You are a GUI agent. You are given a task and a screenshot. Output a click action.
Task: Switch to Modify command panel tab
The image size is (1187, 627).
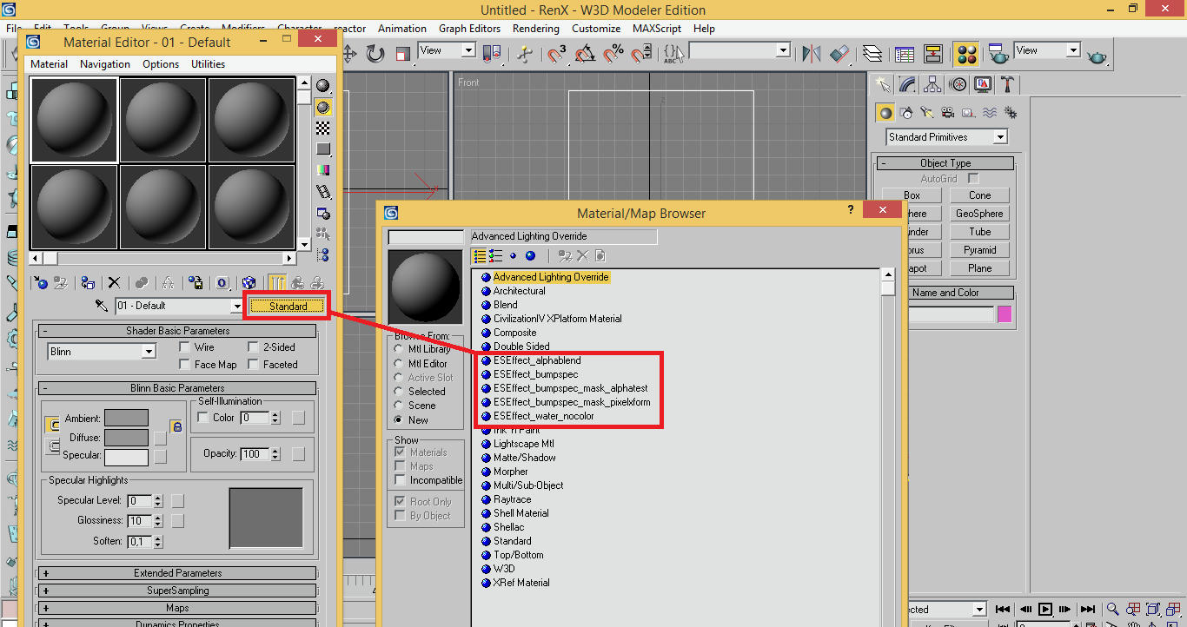point(908,84)
